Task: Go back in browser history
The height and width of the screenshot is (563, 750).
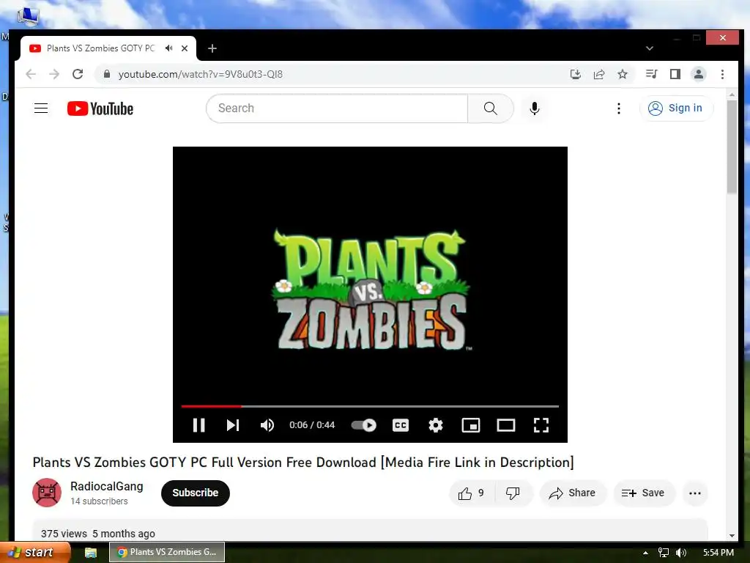Action: 31,74
